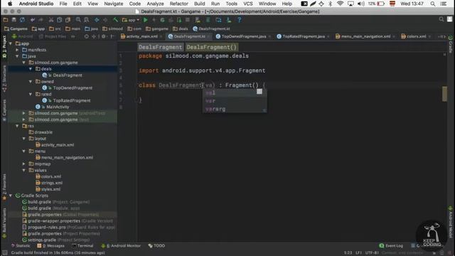Click the Open folder toolbar icon
The height and width of the screenshot is (256, 455).
6,20
